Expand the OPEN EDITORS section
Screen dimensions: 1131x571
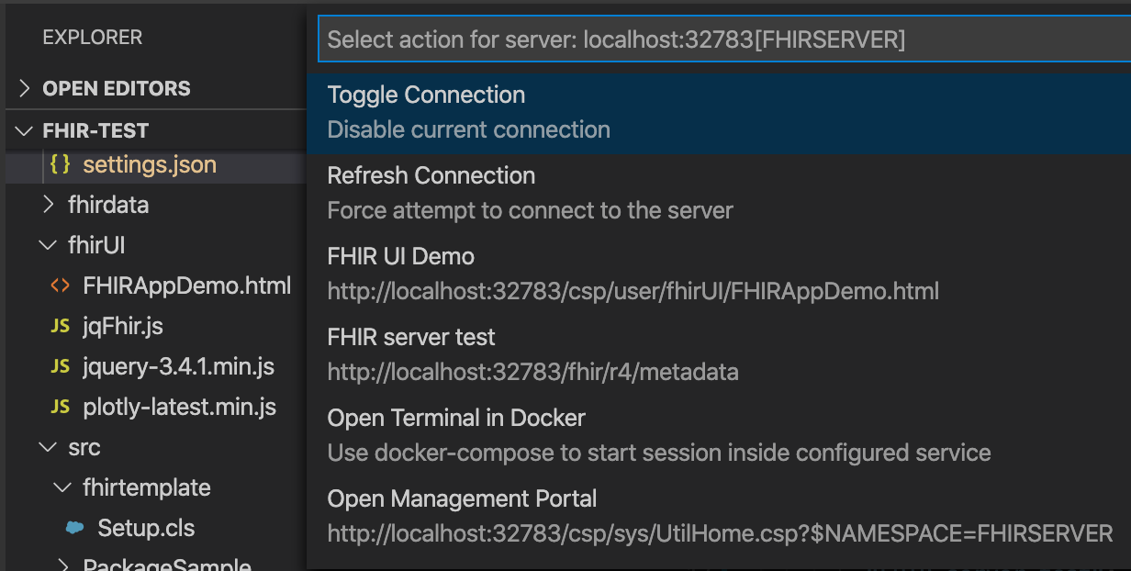pos(24,89)
